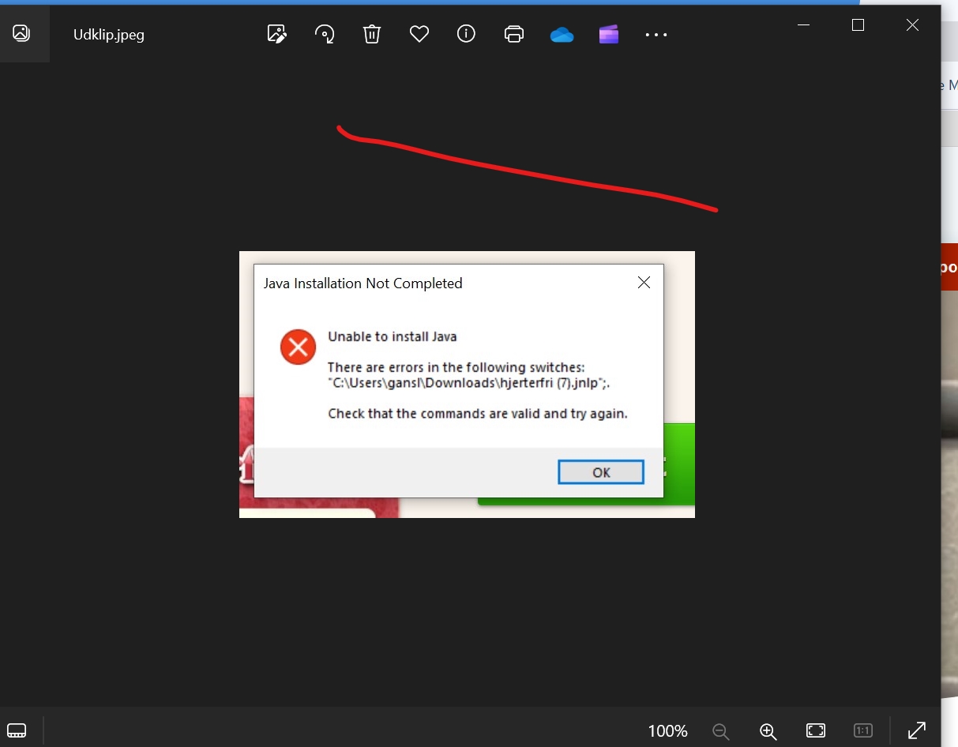
Task: Mark photo as favorite with heart icon
Action: [x=419, y=34]
